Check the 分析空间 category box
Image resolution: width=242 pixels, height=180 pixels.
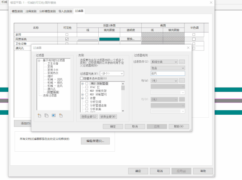[x=87, y=102]
